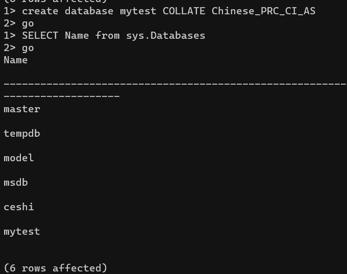Click the word from in the query

(x=108, y=35)
